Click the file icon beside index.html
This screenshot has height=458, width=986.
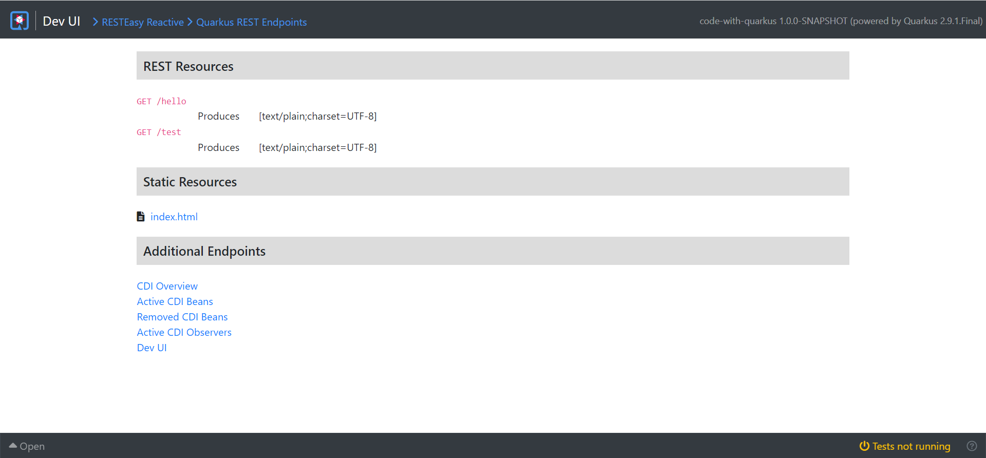click(x=141, y=217)
